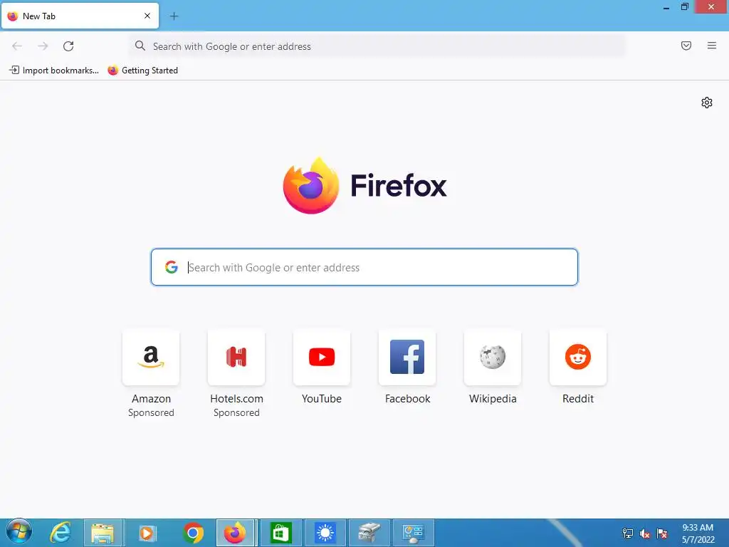Open the gray device taskbar app
This screenshot has height=547, width=729.
pos(369,533)
